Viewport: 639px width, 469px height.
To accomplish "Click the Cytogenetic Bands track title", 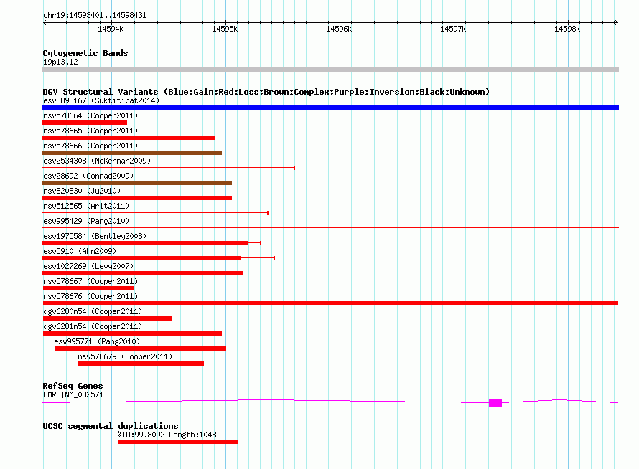I will coord(85,53).
